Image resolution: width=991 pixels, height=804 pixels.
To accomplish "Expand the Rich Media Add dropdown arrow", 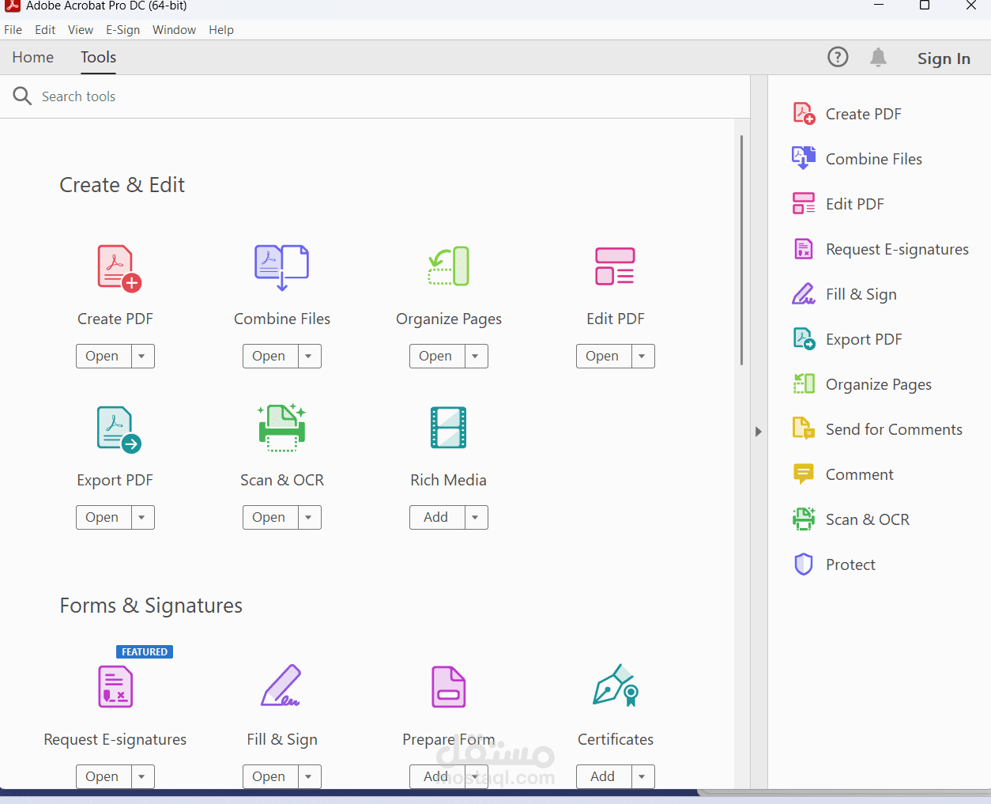I will [476, 517].
